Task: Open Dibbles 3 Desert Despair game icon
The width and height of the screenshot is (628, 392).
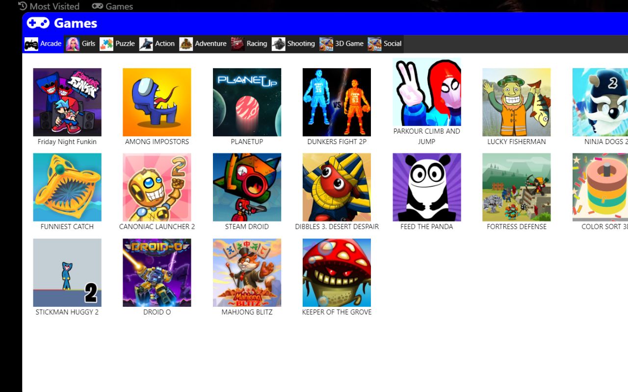Action: 337,187
